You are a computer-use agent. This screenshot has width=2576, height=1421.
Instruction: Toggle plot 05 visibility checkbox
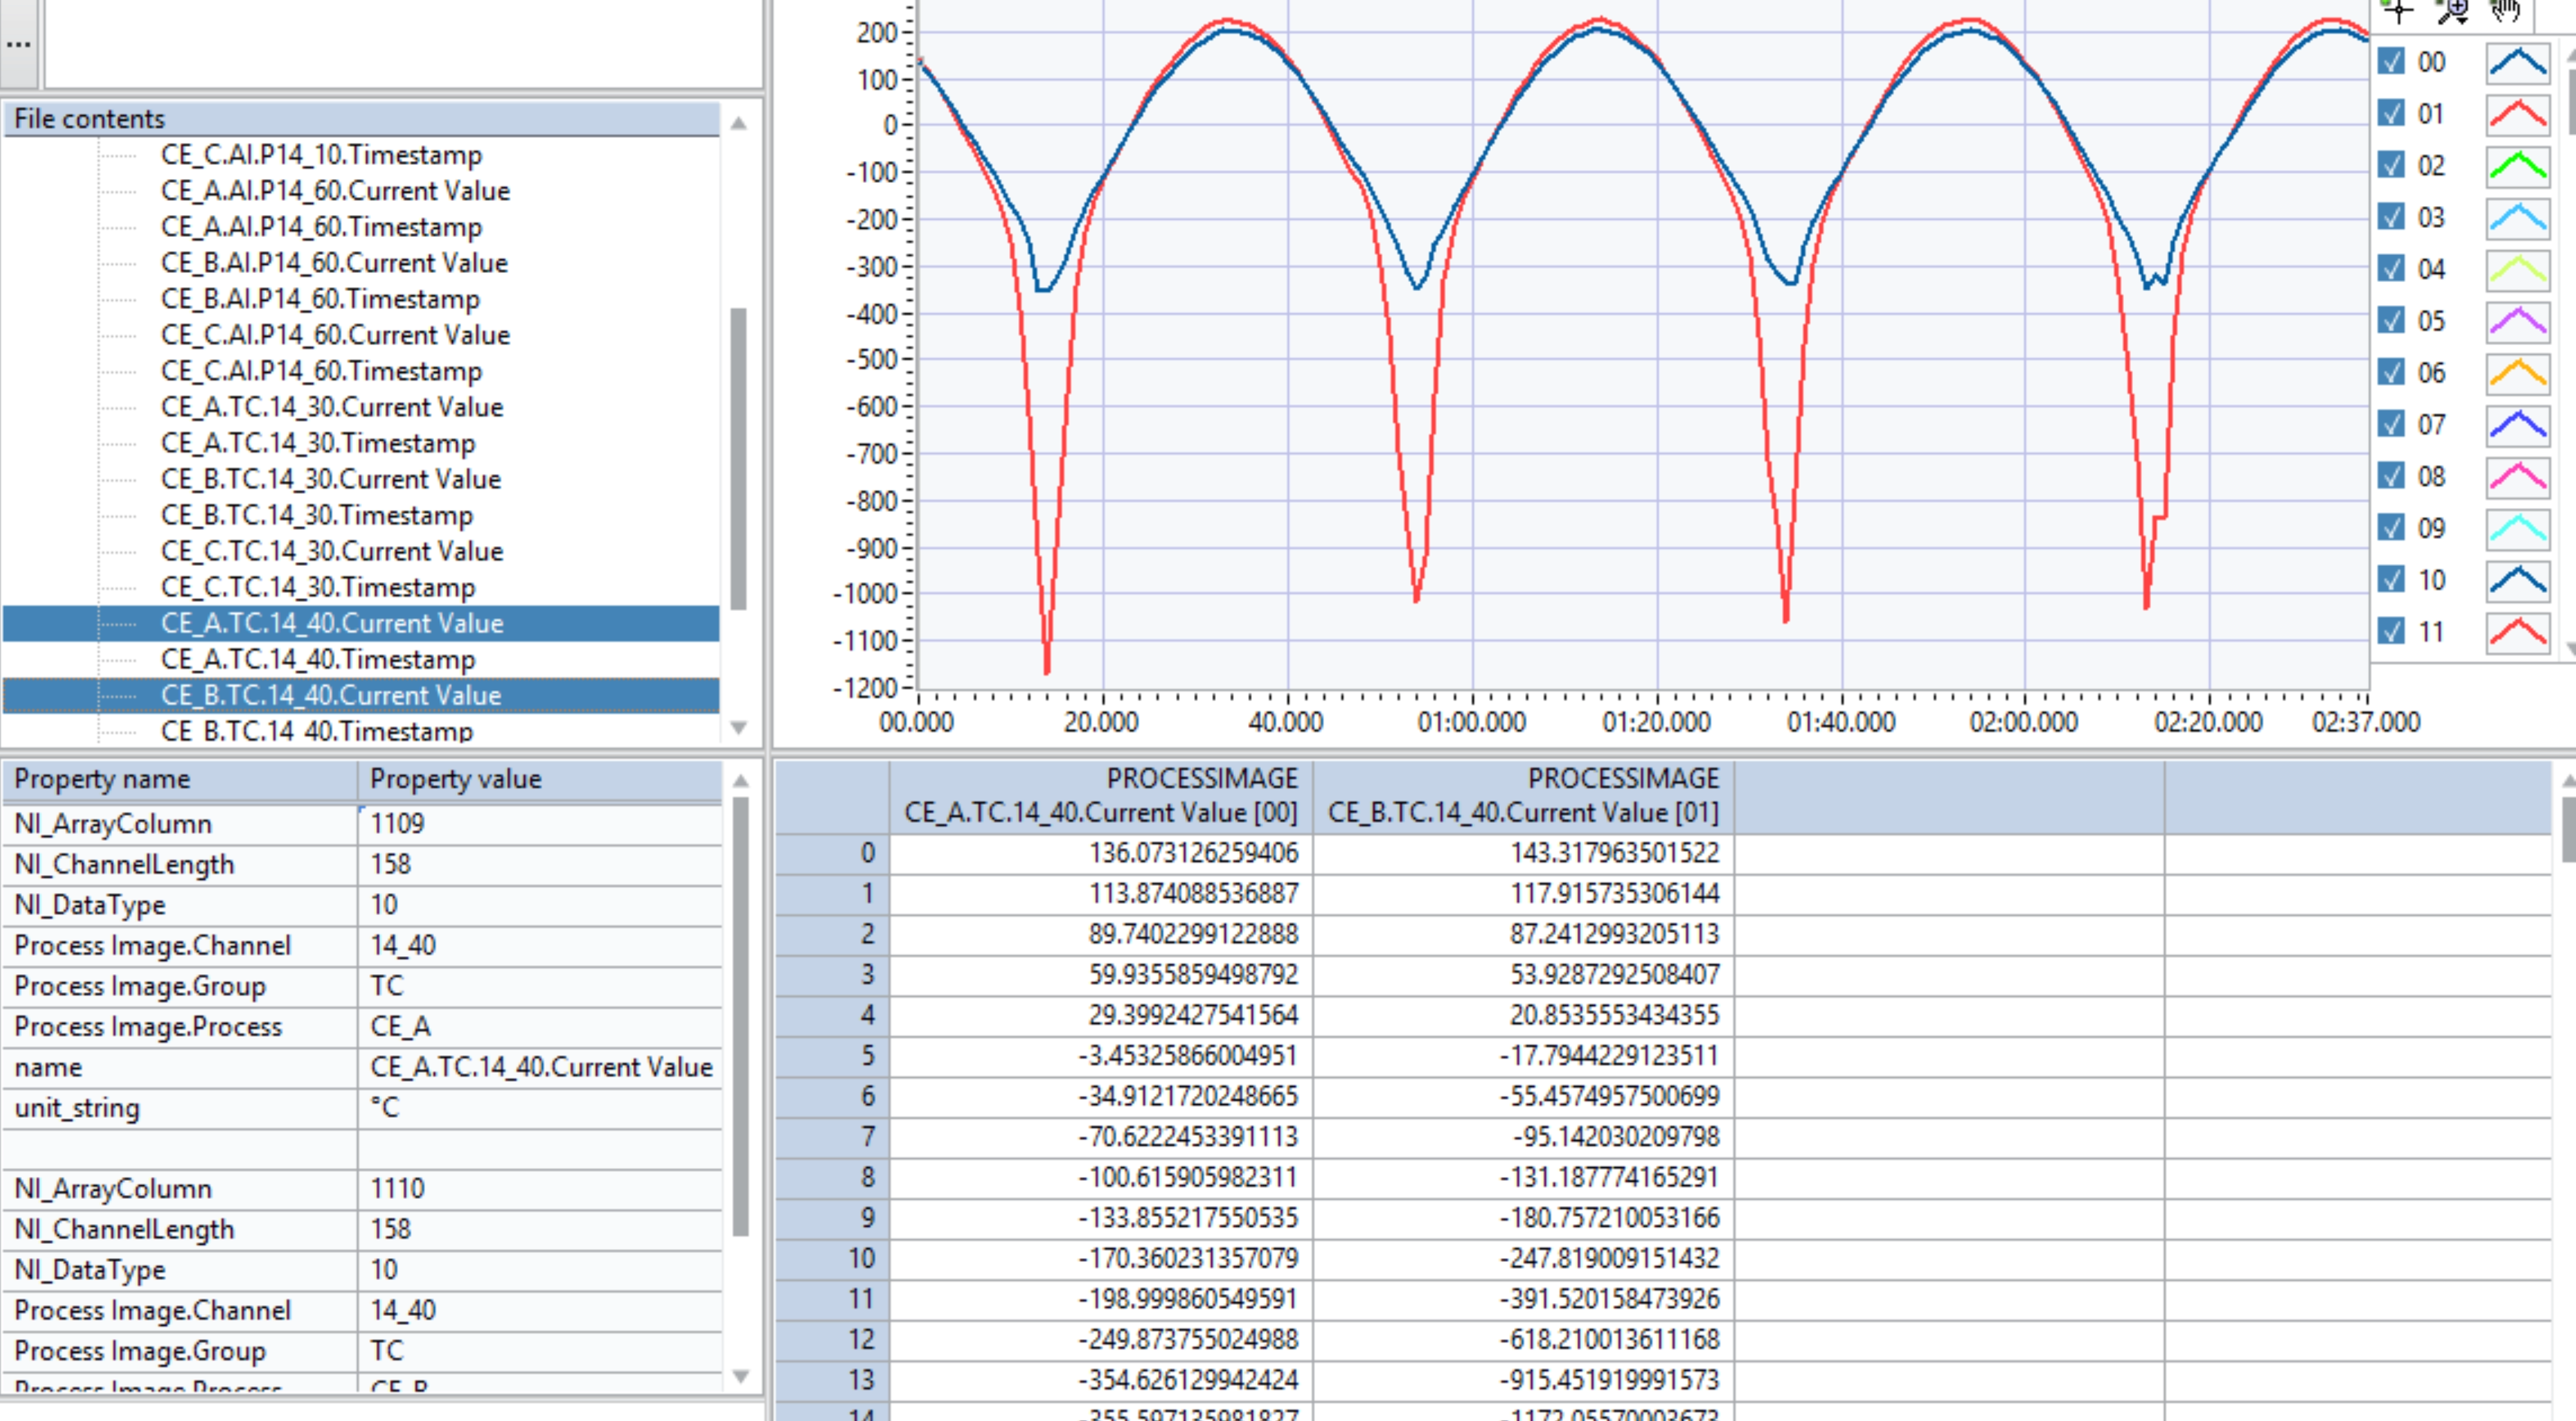tap(2391, 321)
